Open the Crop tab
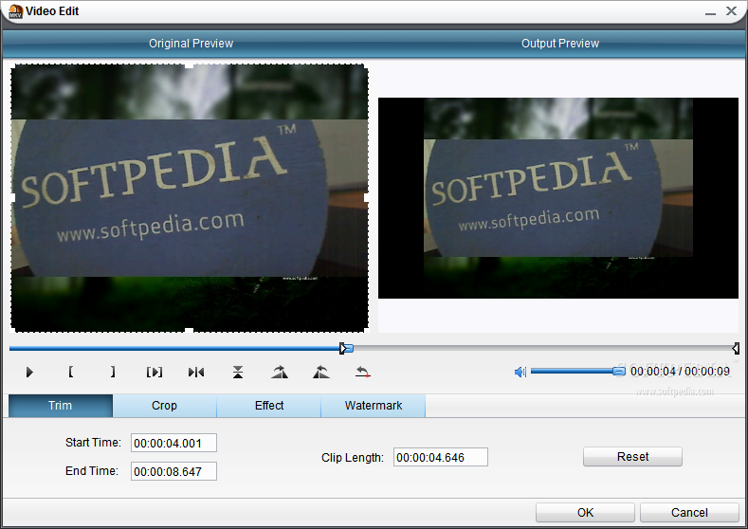Viewport: 748px width, 529px height. [x=165, y=406]
